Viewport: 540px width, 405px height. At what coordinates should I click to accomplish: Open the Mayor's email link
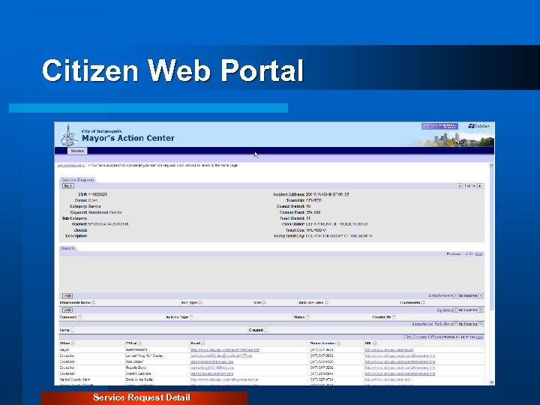[225, 350]
